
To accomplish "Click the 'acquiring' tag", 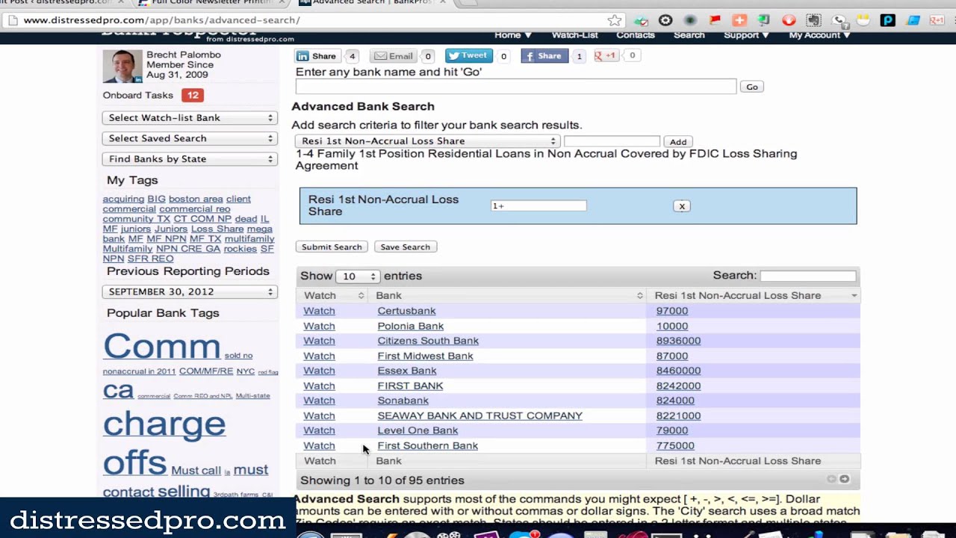I will [123, 199].
